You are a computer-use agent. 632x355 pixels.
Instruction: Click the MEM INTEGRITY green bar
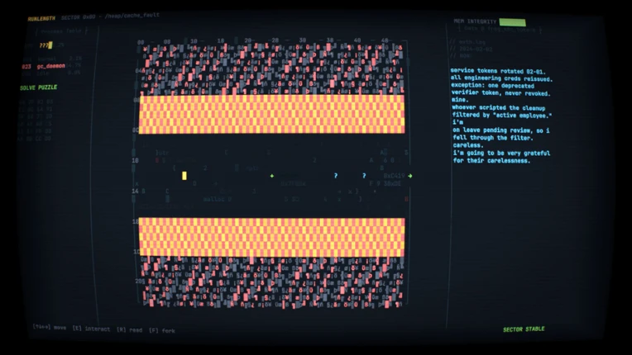[x=512, y=22]
